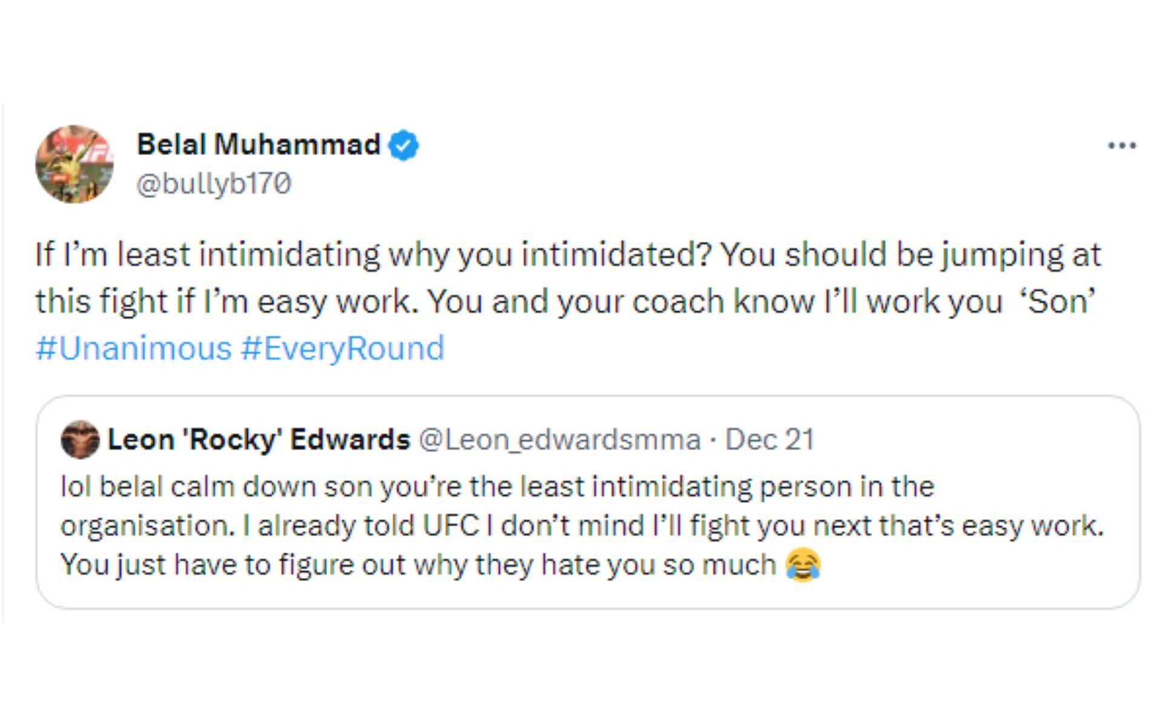Open the three-dot more options menu
This screenshot has height=727, width=1163.
click(x=1121, y=145)
